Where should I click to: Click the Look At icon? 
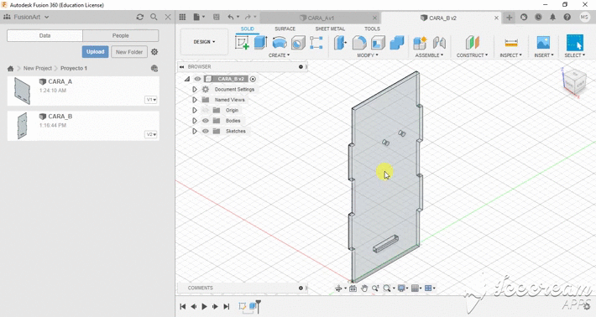353,288
